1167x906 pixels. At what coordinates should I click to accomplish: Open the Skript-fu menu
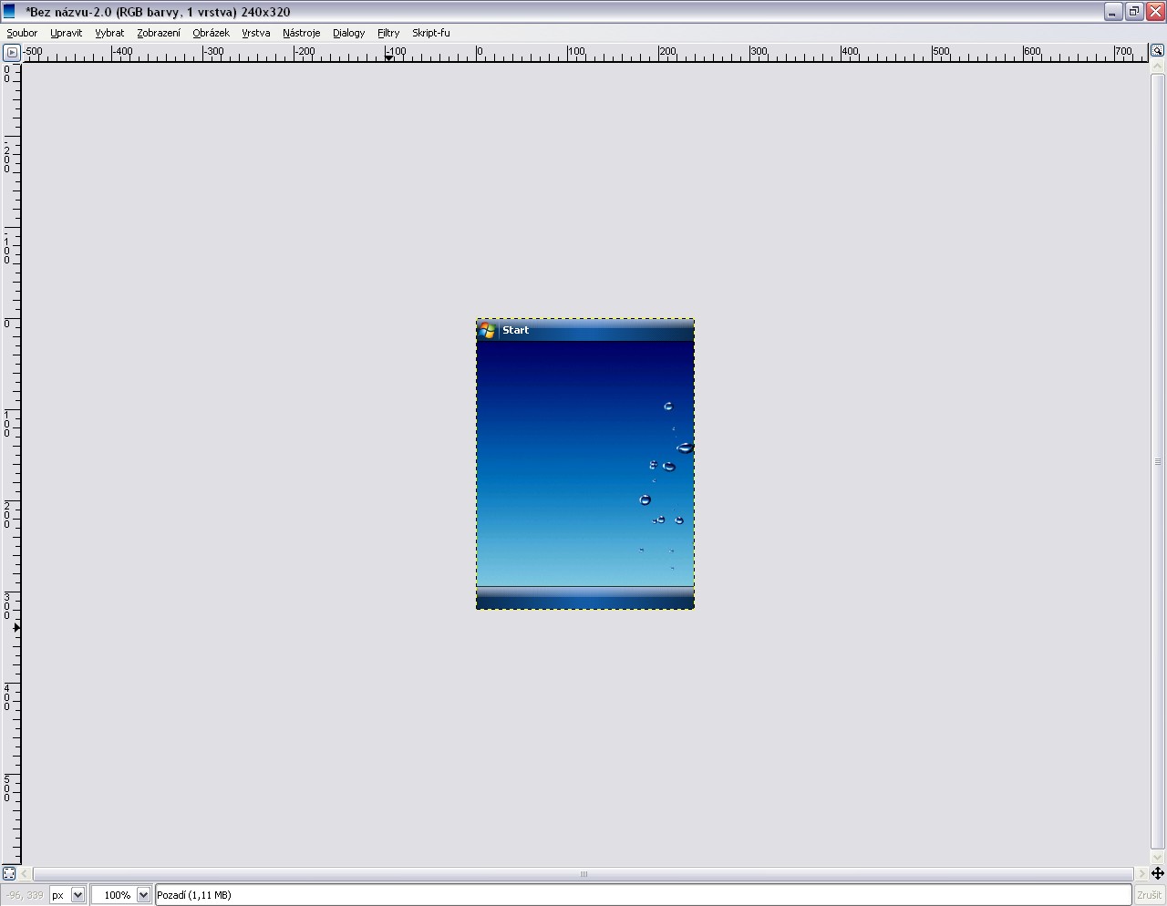coord(430,33)
